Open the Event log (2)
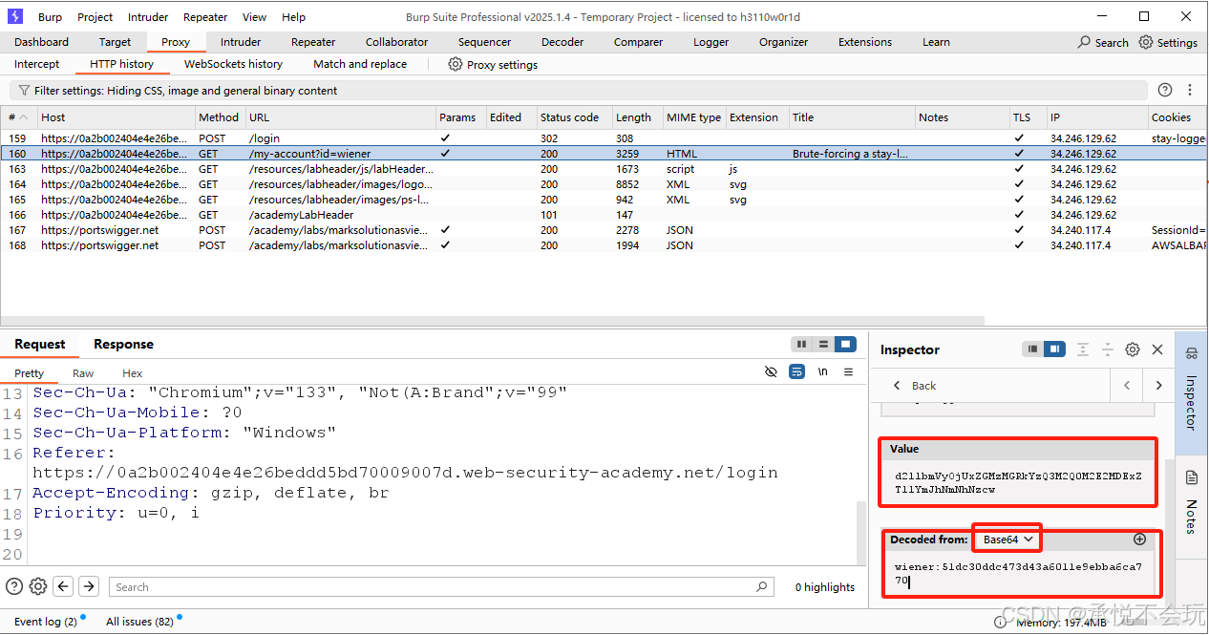This screenshot has height=635, width=1209. tap(46, 622)
